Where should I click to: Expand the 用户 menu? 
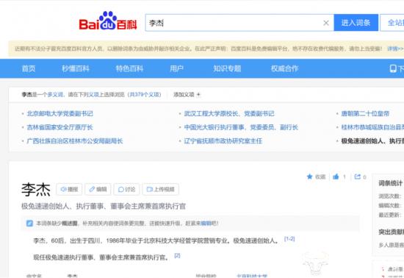[176, 68]
